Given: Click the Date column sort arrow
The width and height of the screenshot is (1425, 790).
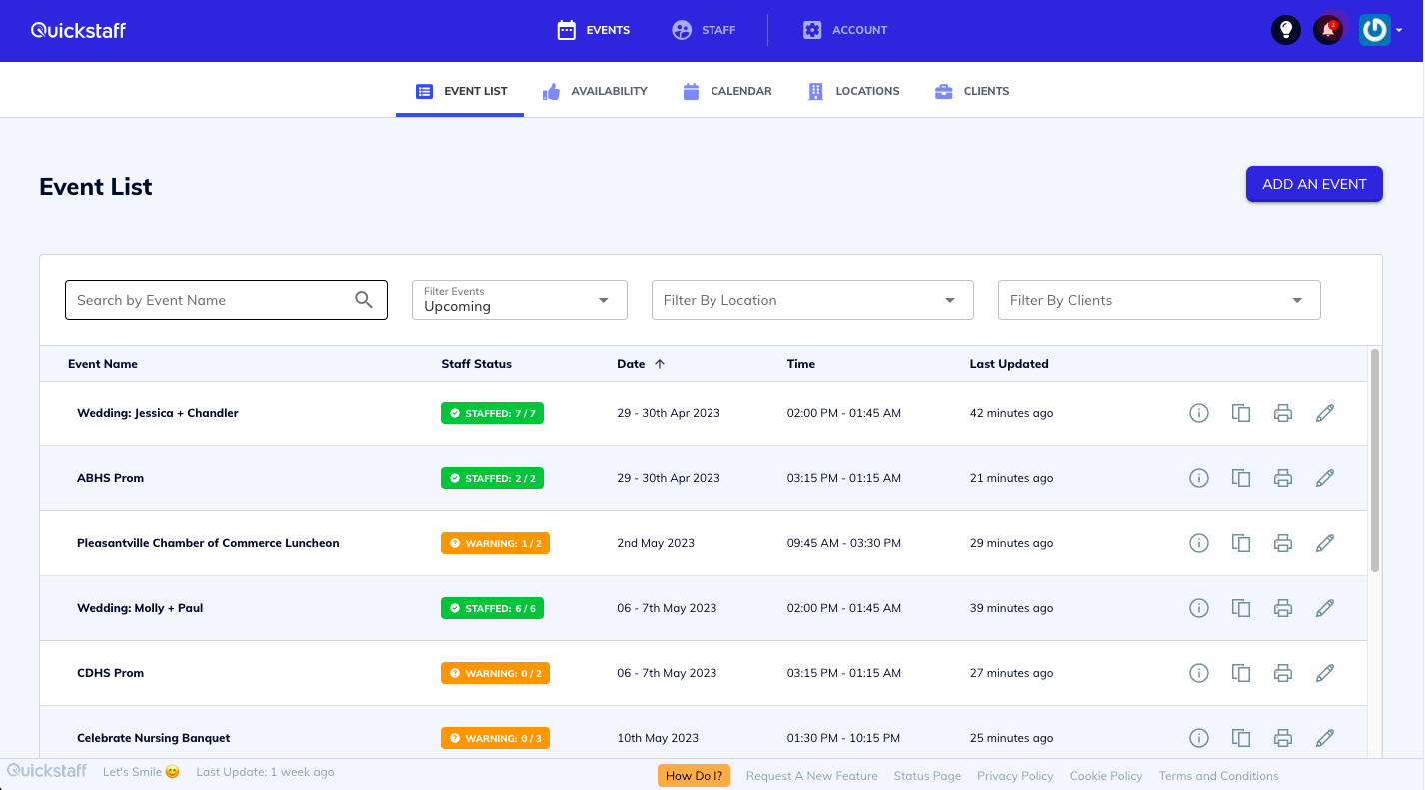Looking at the screenshot, I should 662,363.
